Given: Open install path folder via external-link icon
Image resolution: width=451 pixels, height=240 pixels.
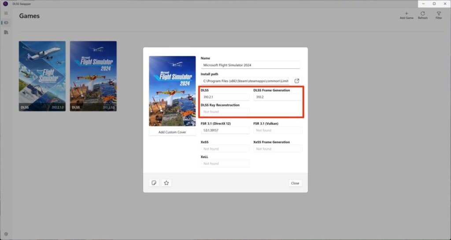Looking at the screenshot, I should 296,81.
